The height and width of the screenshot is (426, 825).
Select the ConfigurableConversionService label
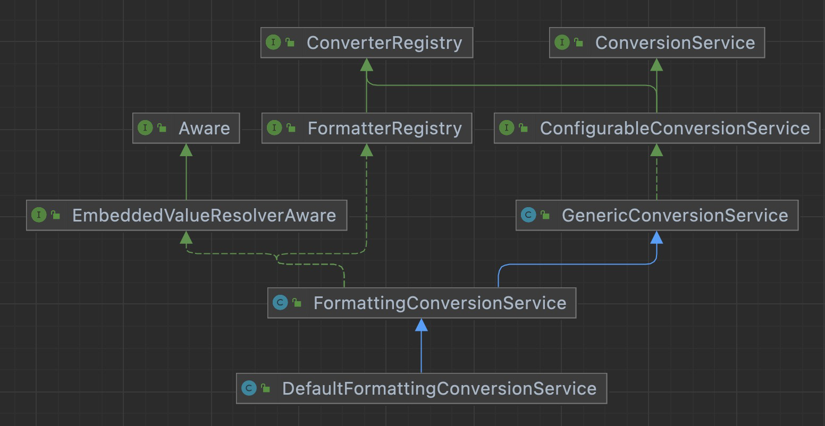(x=675, y=128)
